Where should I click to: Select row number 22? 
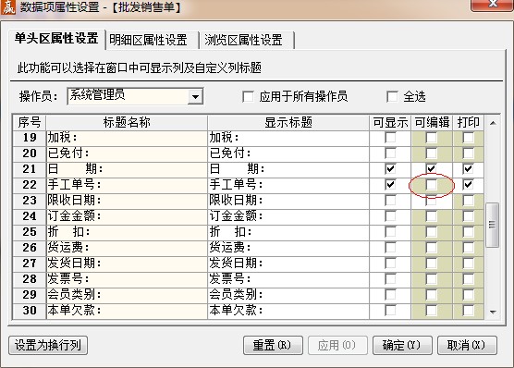click(x=30, y=185)
